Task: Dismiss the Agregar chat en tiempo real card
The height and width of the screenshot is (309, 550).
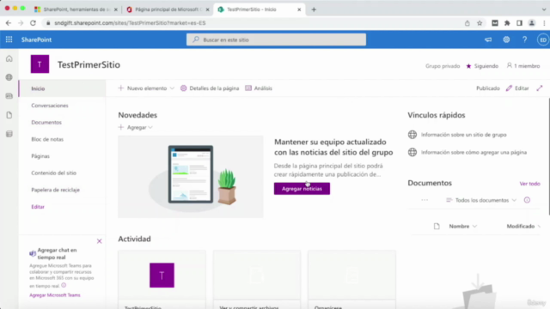Action: click(100, 241)
